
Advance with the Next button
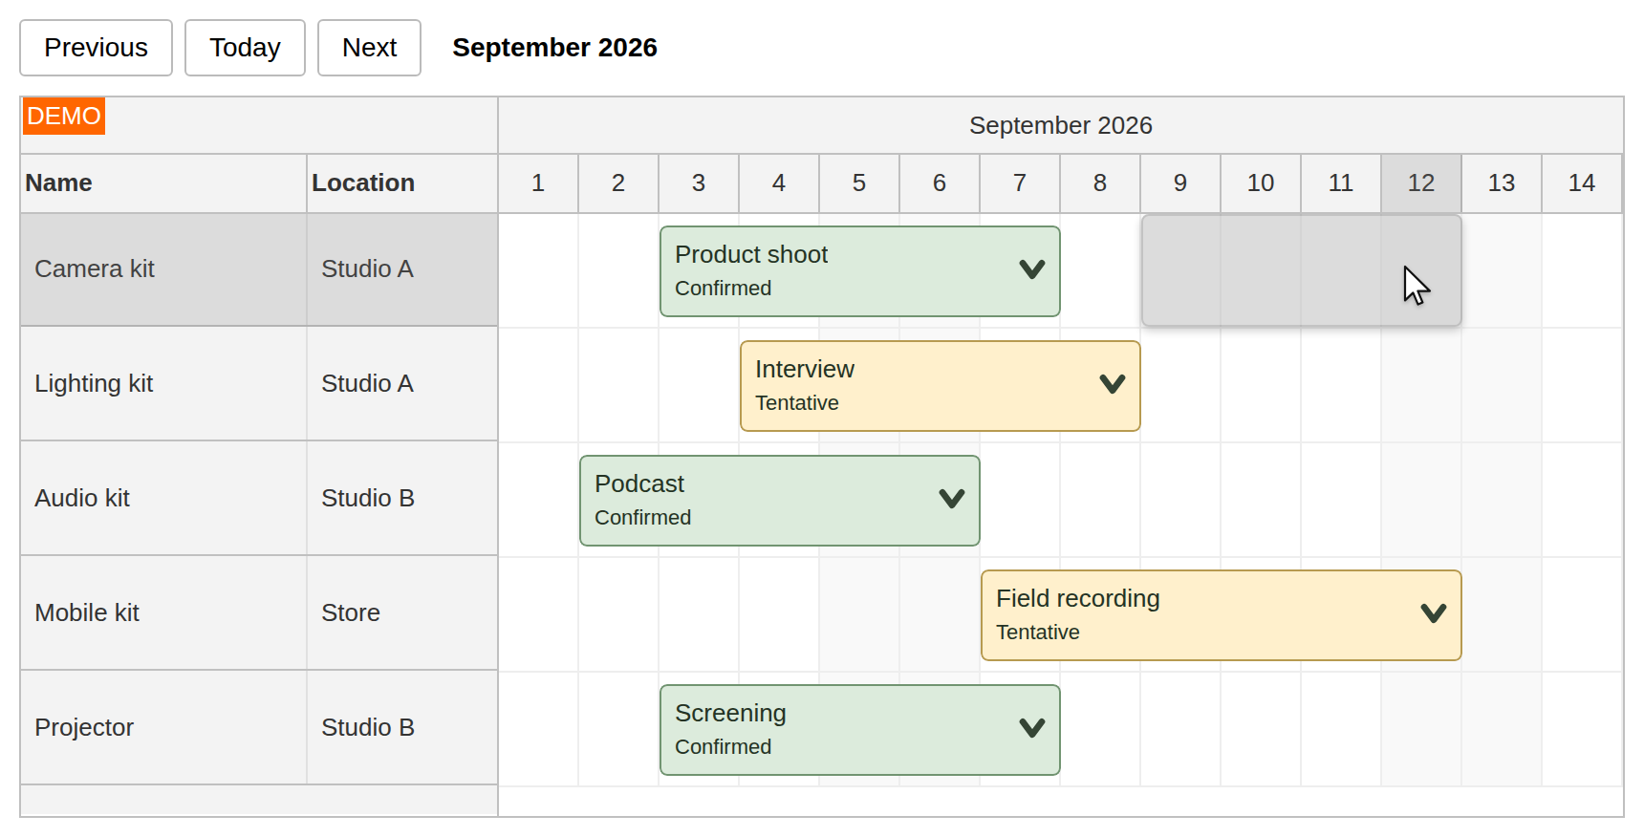[x=369, y=48]
